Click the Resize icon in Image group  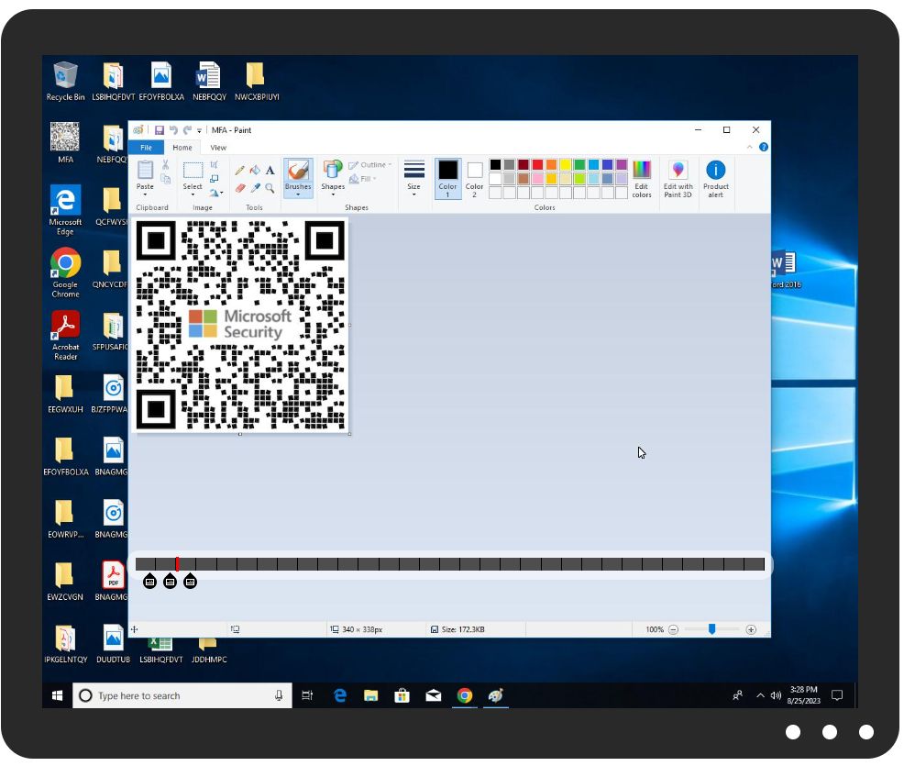point(214,179)
